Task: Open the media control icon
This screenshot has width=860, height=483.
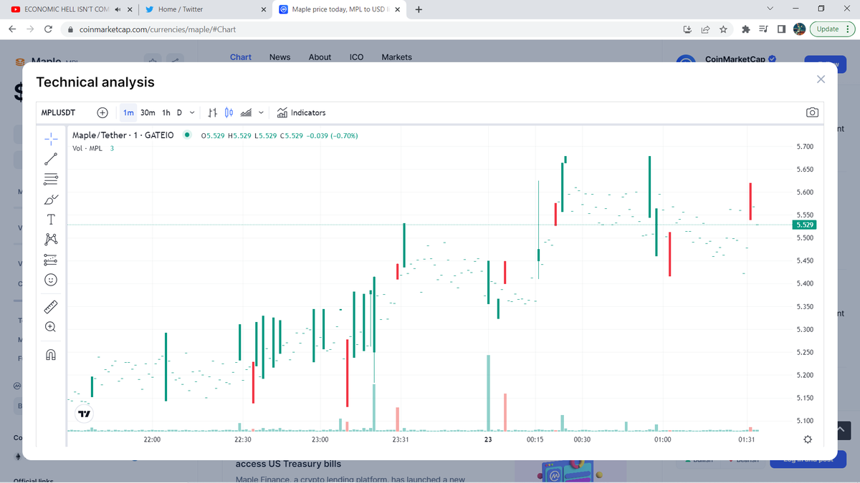Action: 763,29
